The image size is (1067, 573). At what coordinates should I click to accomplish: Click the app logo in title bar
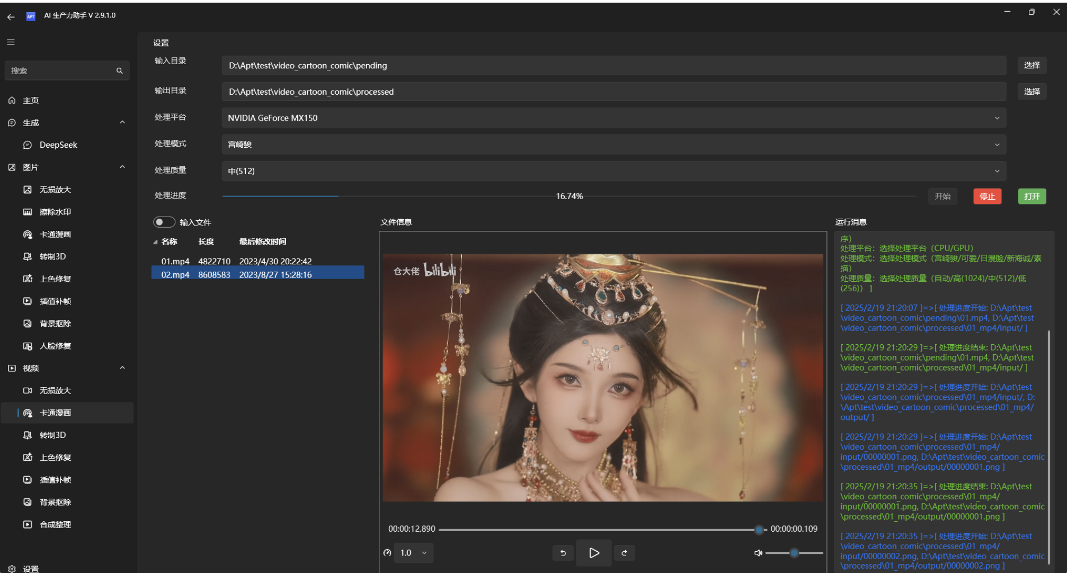pos(31,16)
